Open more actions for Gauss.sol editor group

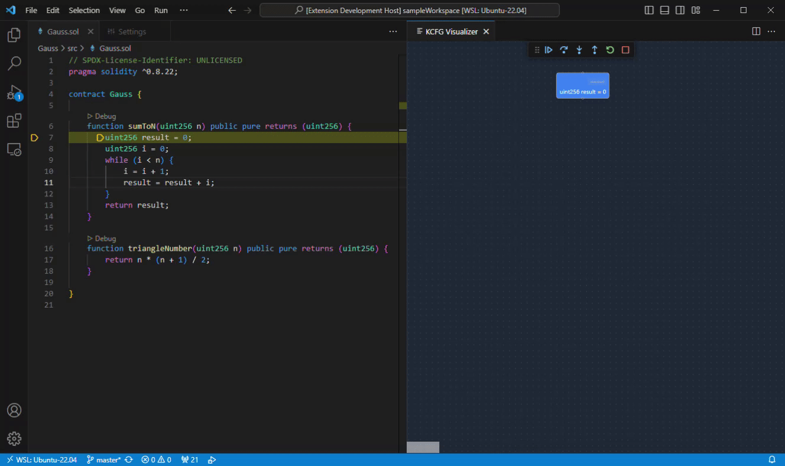pos(393,31)
